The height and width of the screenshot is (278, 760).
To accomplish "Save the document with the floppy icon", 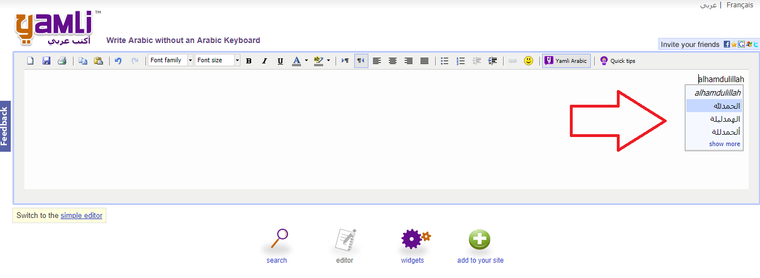I will 46,61.
